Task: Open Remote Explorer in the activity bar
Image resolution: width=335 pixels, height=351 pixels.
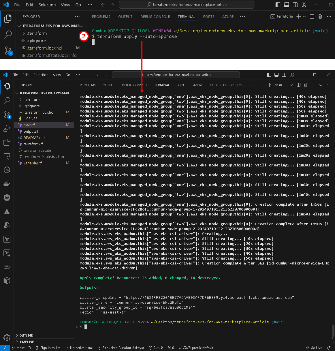Action: tap(7, 156)
